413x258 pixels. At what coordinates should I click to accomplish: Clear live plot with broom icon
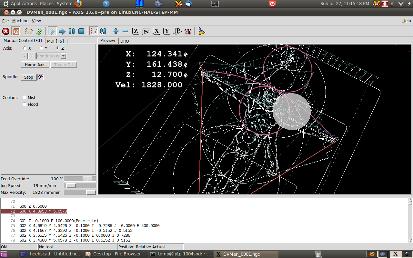click(202, 31)
